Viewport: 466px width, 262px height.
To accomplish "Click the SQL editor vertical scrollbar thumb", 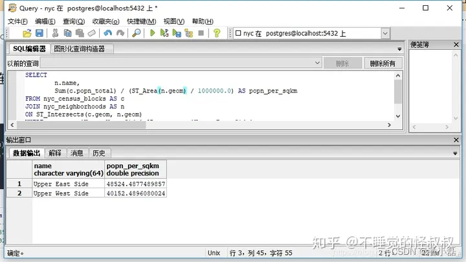I will (x=398, y=91).
